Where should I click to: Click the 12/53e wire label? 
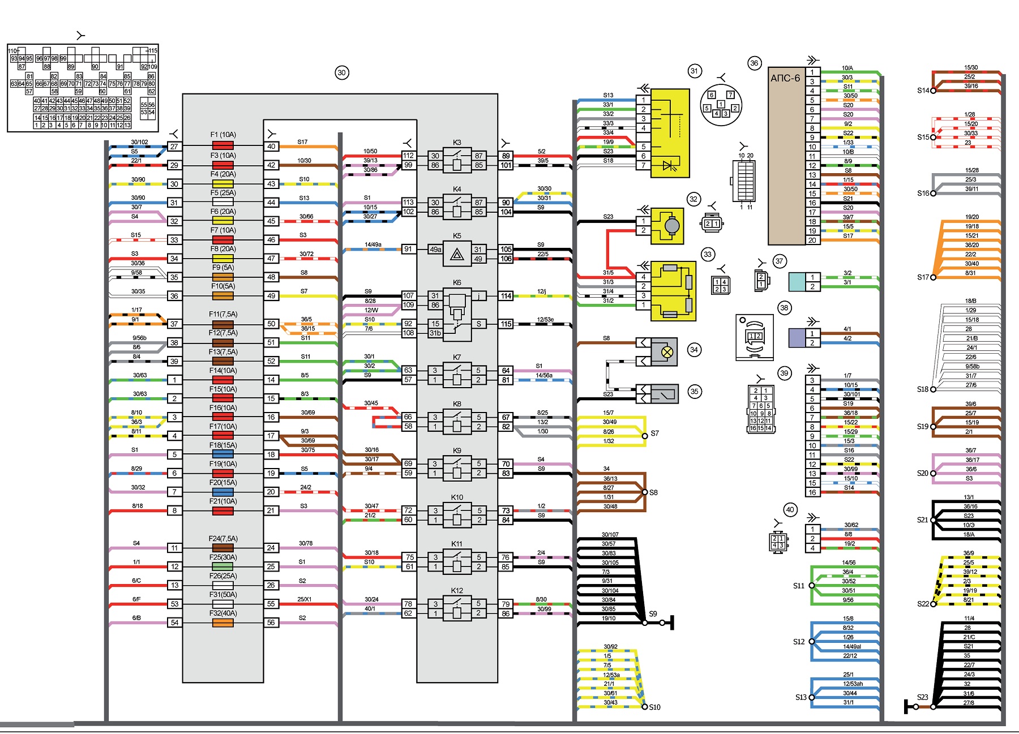545,320
